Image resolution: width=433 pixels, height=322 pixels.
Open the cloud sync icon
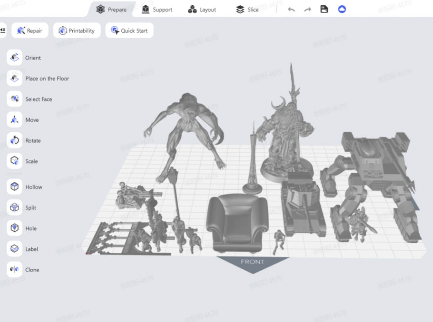coord(342,9)
